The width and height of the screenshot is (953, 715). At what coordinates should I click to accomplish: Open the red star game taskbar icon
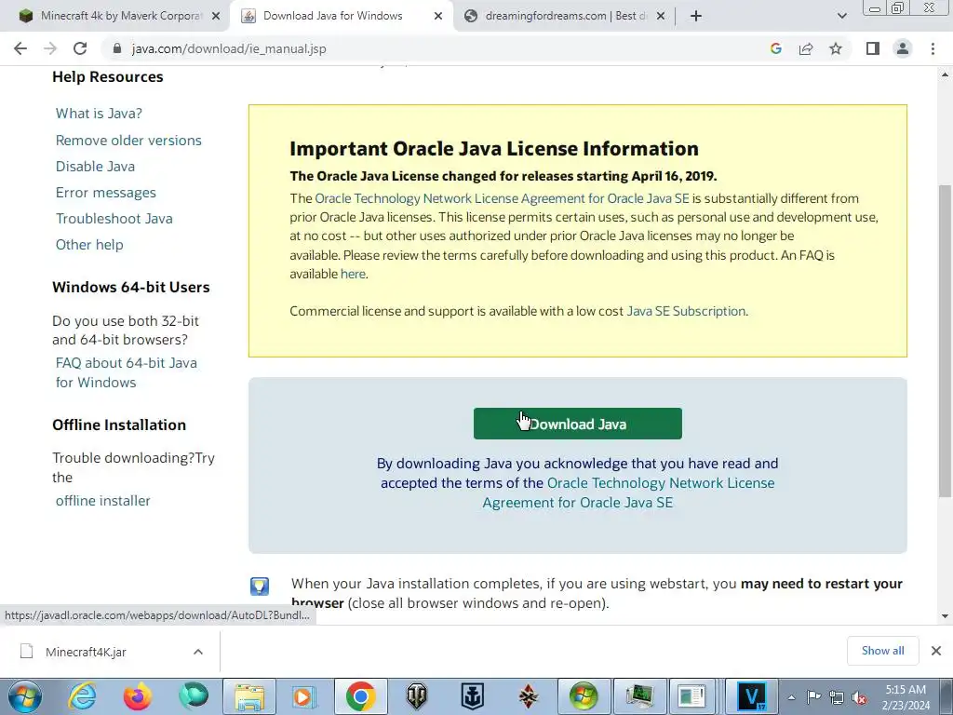tap(528, 696)
